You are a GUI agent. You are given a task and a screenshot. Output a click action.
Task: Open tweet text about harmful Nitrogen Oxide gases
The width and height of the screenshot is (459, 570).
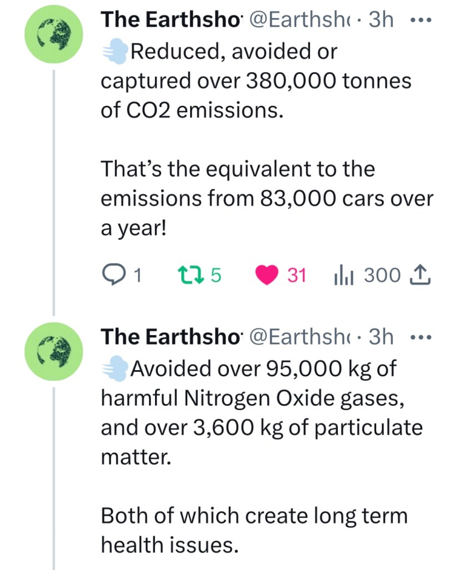click(250, 399)
